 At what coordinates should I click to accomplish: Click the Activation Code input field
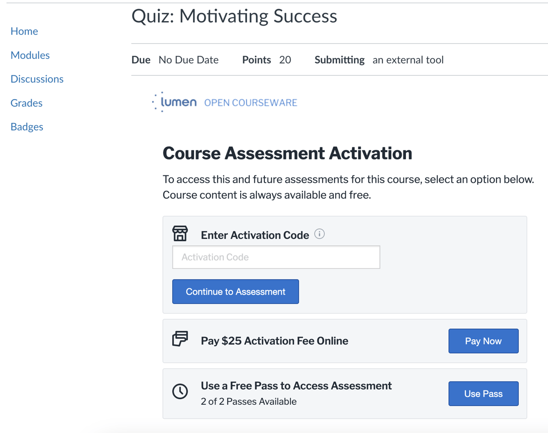point(276,257)
